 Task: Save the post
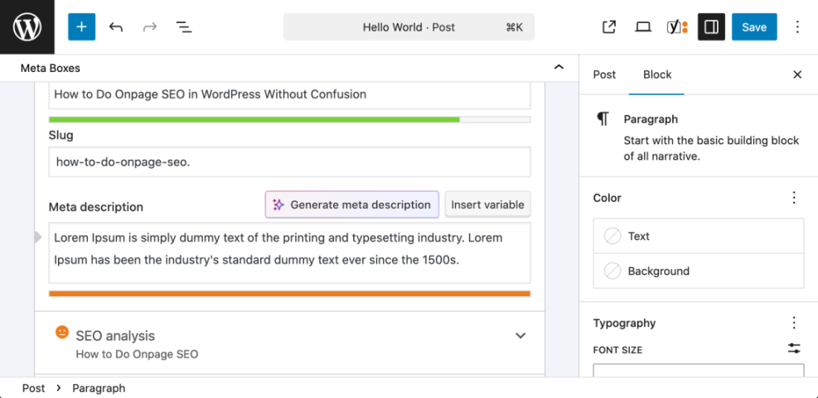754,27
